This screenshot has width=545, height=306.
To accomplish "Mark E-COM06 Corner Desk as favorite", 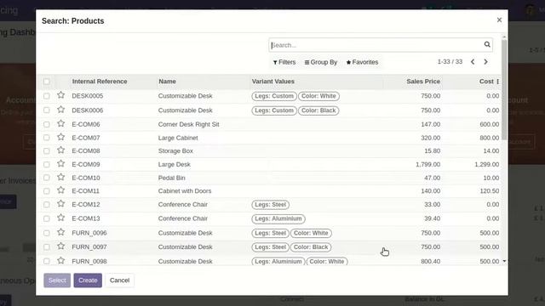I will (x=60, y=123).
